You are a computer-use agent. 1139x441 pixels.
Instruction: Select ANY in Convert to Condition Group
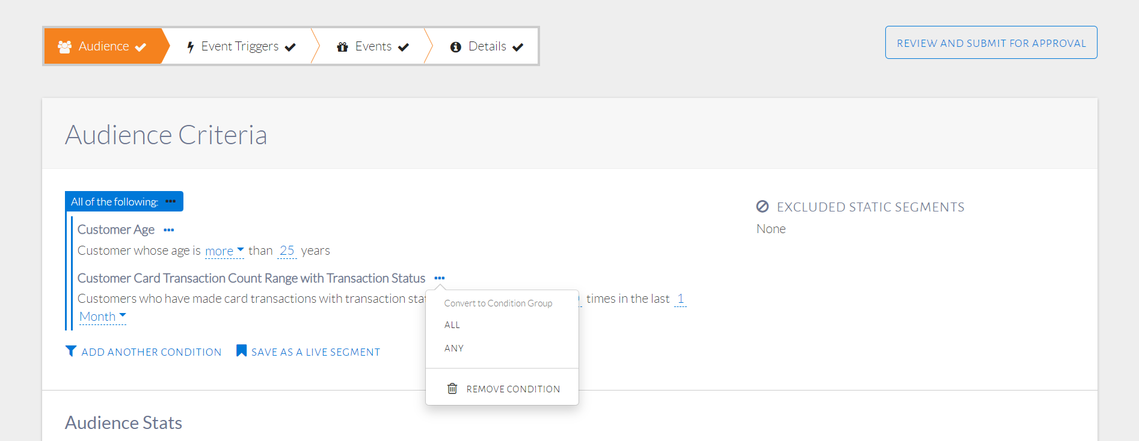[x=454, y=348]
